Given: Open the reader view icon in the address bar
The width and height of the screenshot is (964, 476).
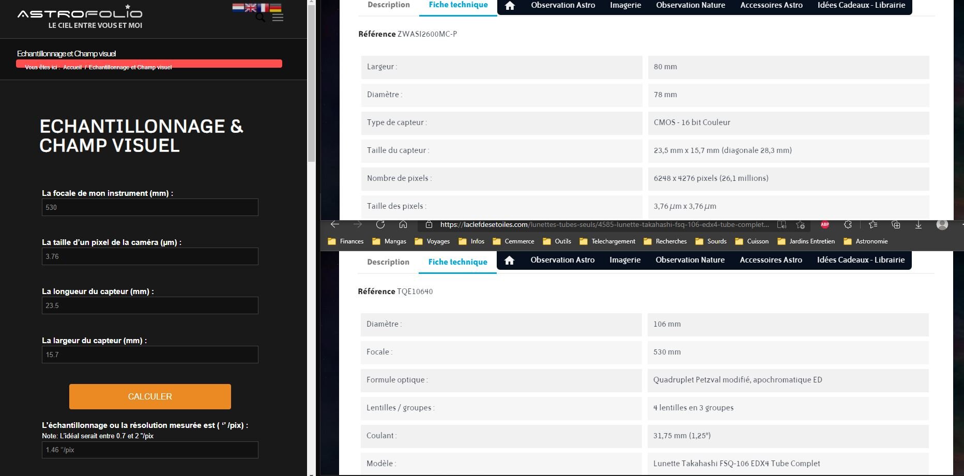Looking at the screenshot, I should (782, 224).
